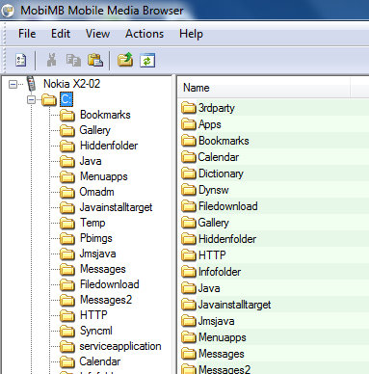Click folder icon beside Temp in tree
Image resolution: width=369 pixels, height=374 pixels.
[67, 223]
